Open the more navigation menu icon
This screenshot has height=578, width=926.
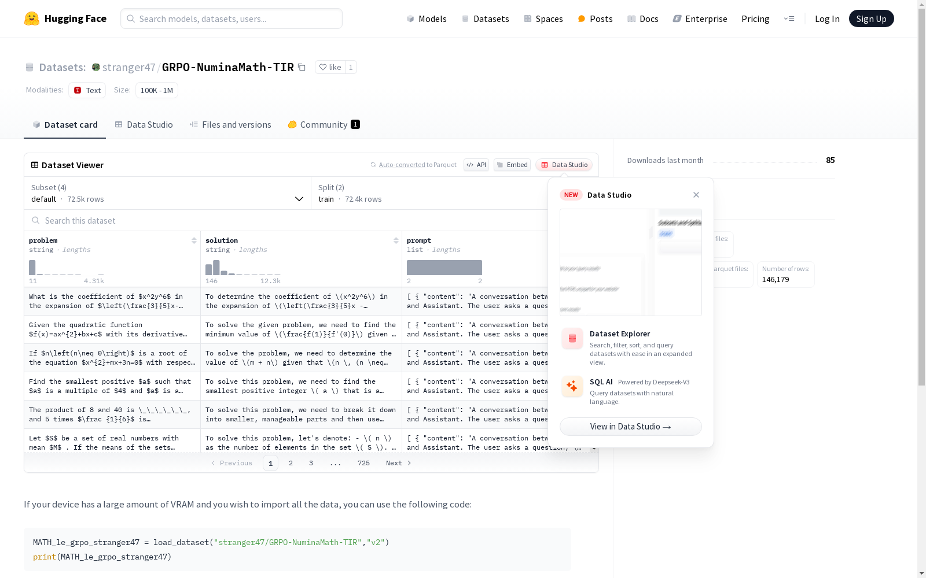789,18
